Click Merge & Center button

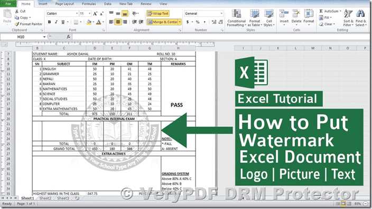(163, 22)
